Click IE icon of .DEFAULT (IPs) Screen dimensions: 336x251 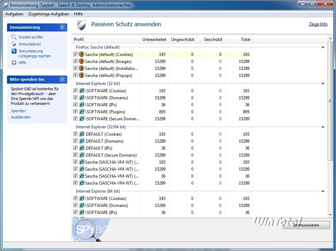82,148
